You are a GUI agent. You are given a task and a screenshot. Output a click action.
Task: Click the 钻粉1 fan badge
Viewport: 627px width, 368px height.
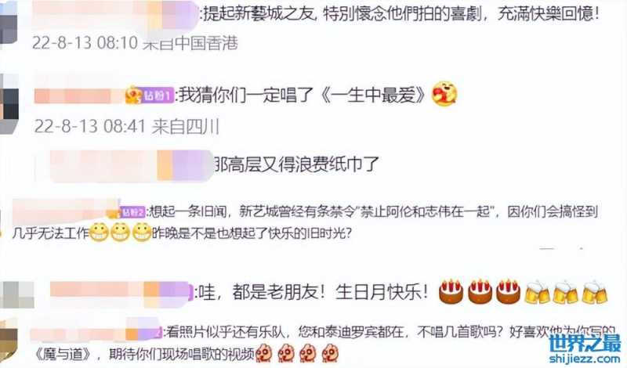(x=150, y=96)
